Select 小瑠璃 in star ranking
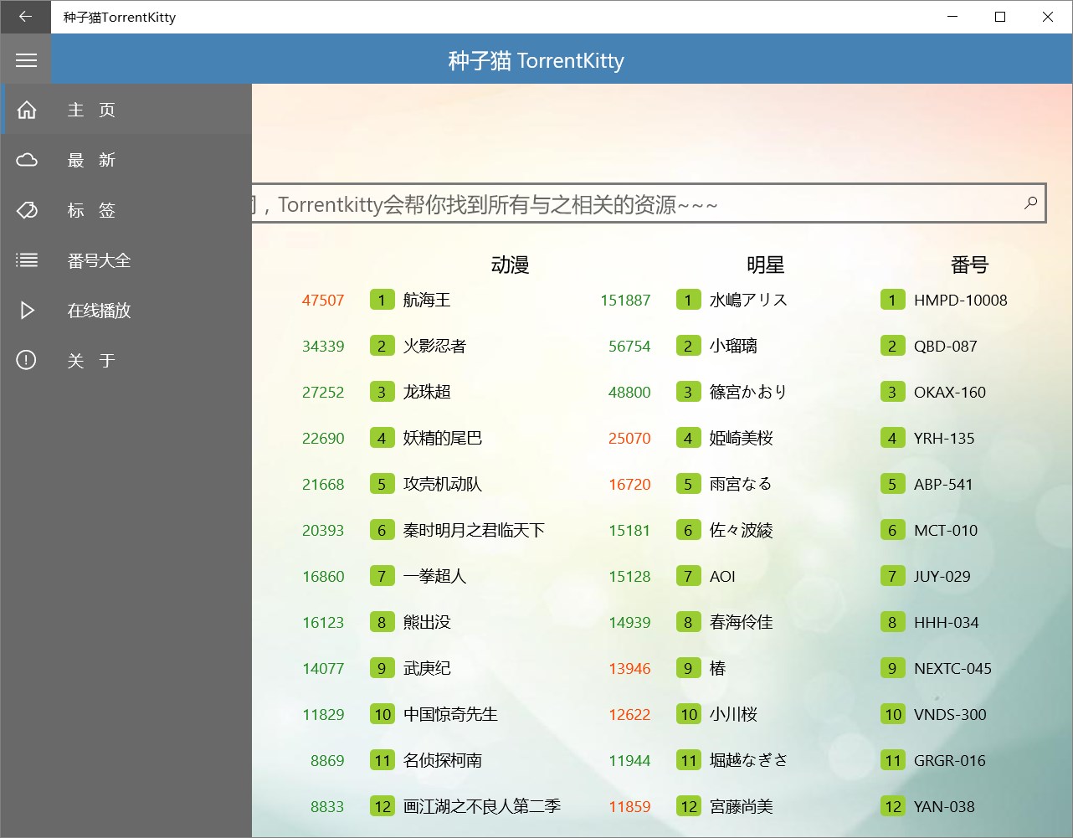 pos(733,347)
